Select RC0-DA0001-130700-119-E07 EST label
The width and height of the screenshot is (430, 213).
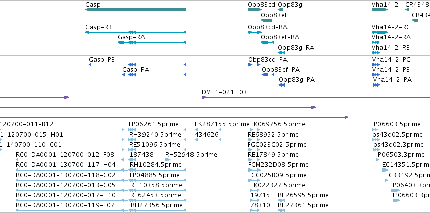(x=65, y=205)
